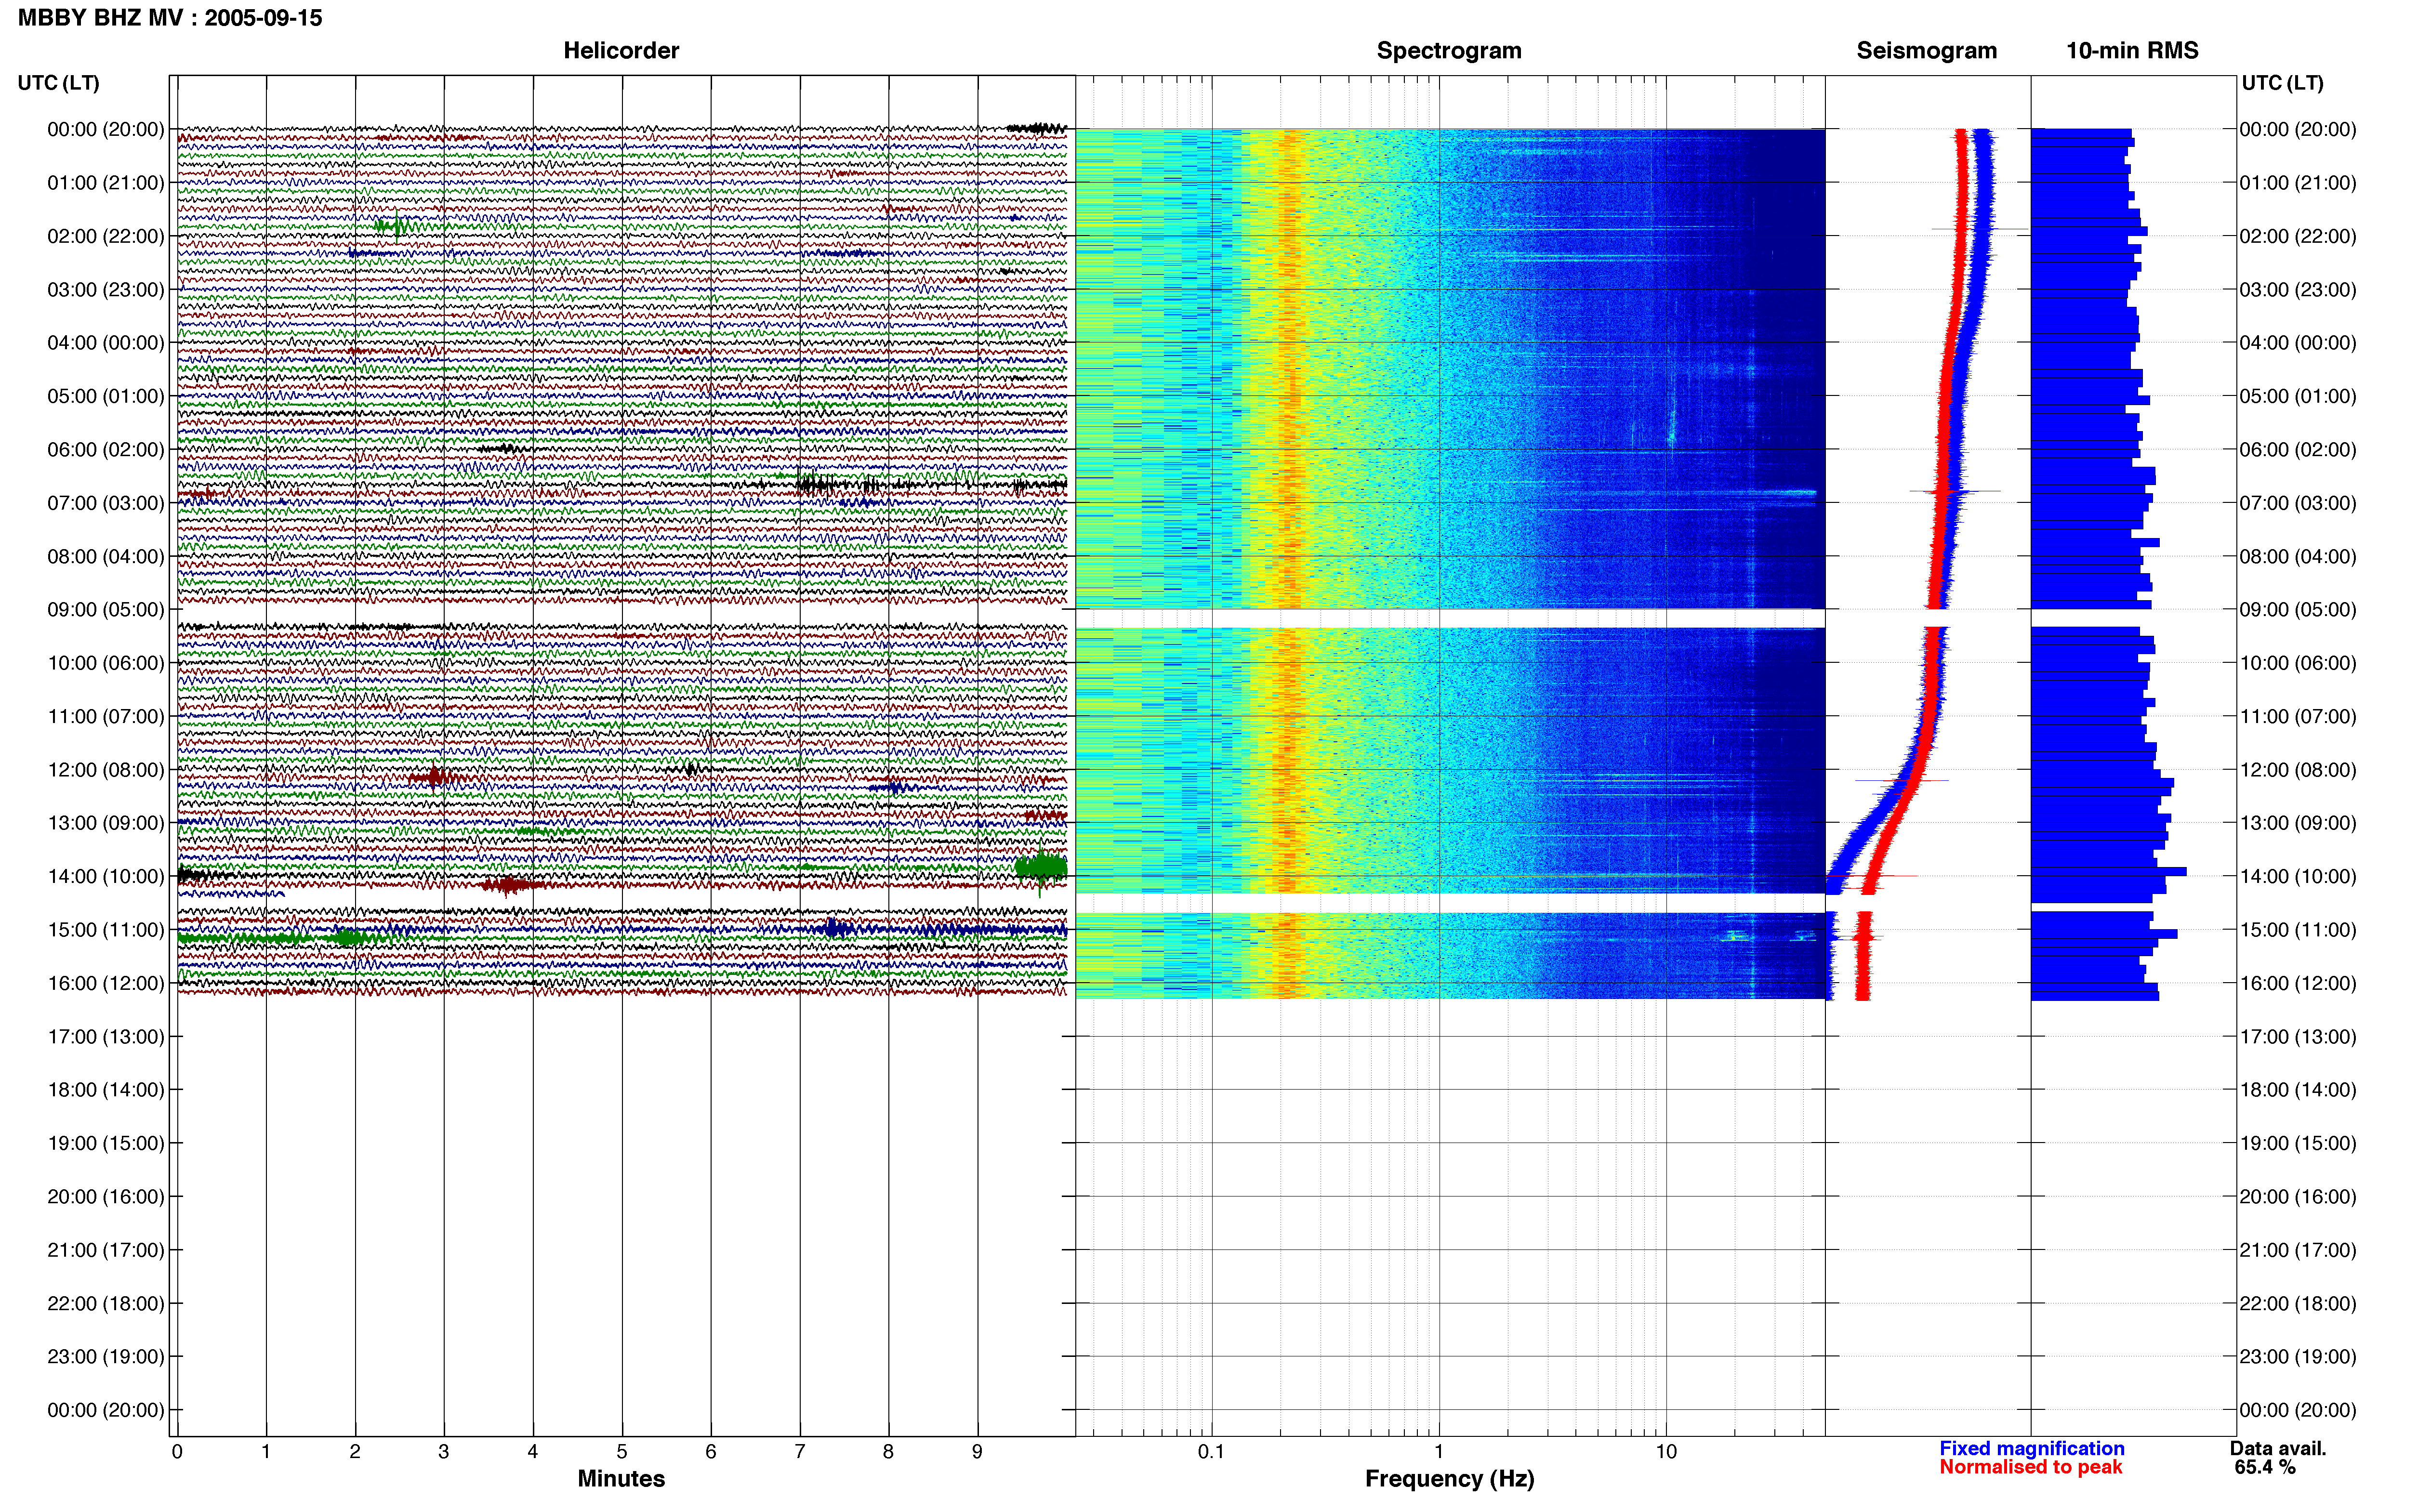The height and width of the screenshot is (1512, 2418).
Task: Click left time label 19:00 (15:00)
Action: click(106, 1143)
